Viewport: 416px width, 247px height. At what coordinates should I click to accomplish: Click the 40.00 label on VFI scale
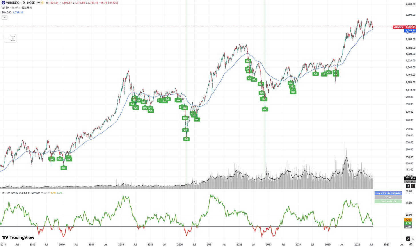tap(409, 203)
